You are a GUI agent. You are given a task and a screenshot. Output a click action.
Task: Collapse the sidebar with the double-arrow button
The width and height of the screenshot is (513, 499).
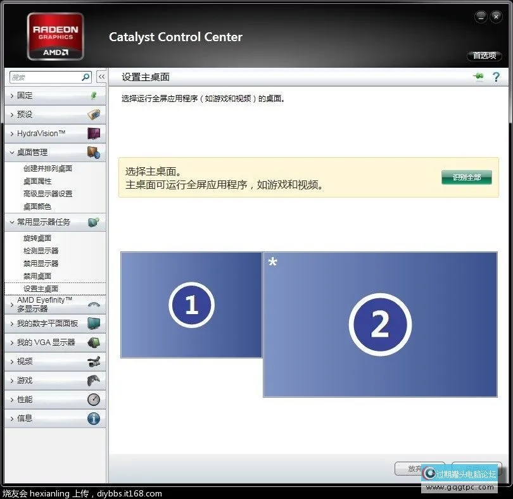tap(101, 76)
